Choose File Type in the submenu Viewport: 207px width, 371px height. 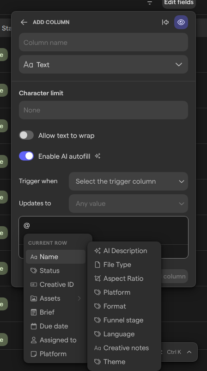point(124,265)
